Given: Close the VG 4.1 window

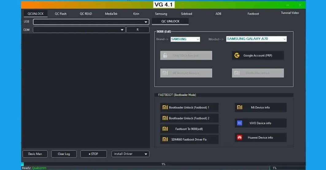Looking at the screenshot, I should click(x=300, y=5).
